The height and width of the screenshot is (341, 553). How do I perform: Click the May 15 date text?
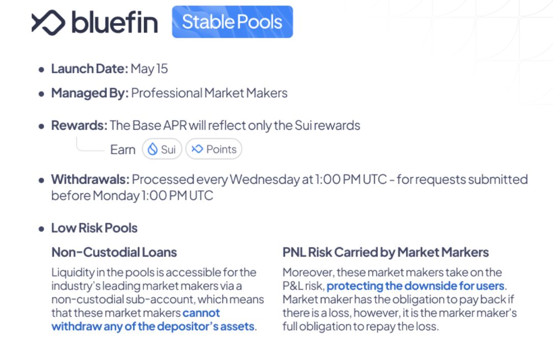pyautogui.click(x=149, y=69)
